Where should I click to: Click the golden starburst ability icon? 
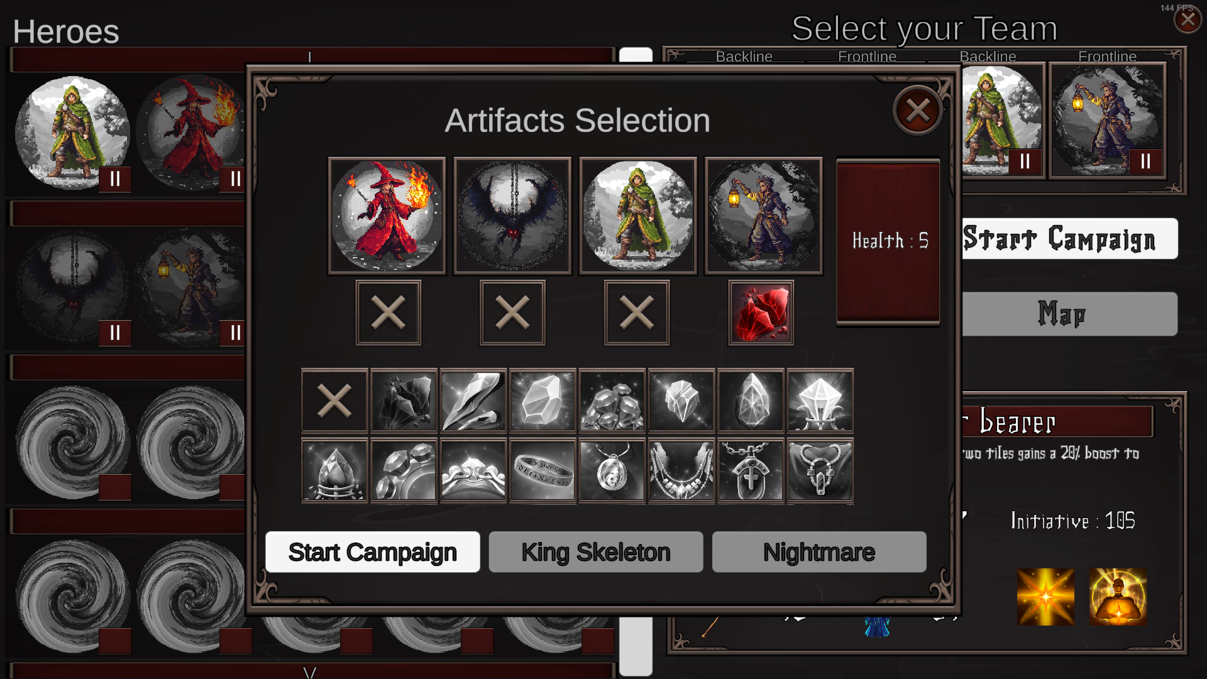[x=1045, y=597]
